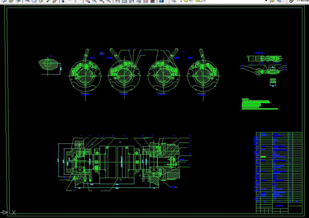Image resolution: width=309 pixels, height=218 pixels.
Task: Open the Sheet Set Manager icon
Action: tap(139, 1)
